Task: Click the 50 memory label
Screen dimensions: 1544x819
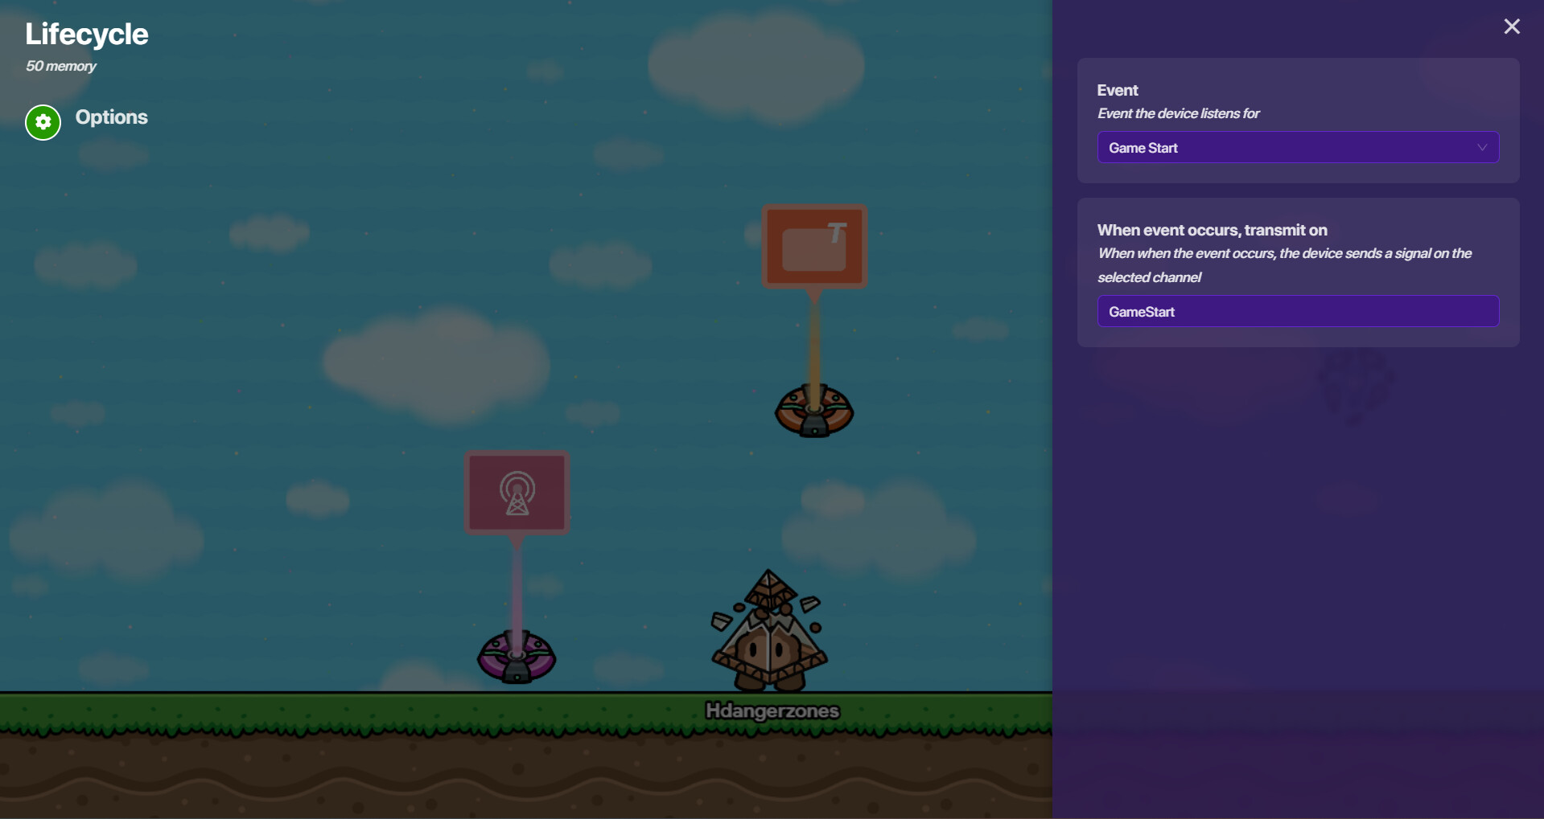Action: 61,66
